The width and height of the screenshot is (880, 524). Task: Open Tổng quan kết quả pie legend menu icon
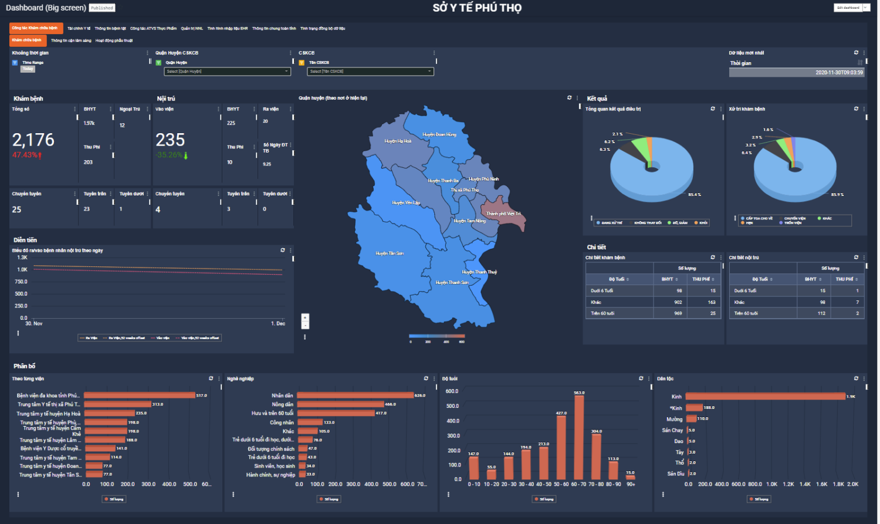click(x=591, y=218)
